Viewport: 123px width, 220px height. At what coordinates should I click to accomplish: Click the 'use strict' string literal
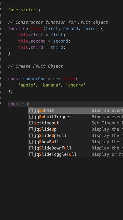pos(24,10)
